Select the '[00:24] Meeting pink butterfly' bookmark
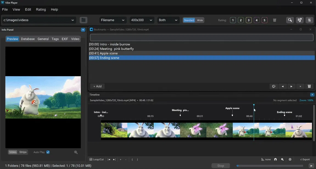Viewport: 316px width, 169px height. point(202,49)
